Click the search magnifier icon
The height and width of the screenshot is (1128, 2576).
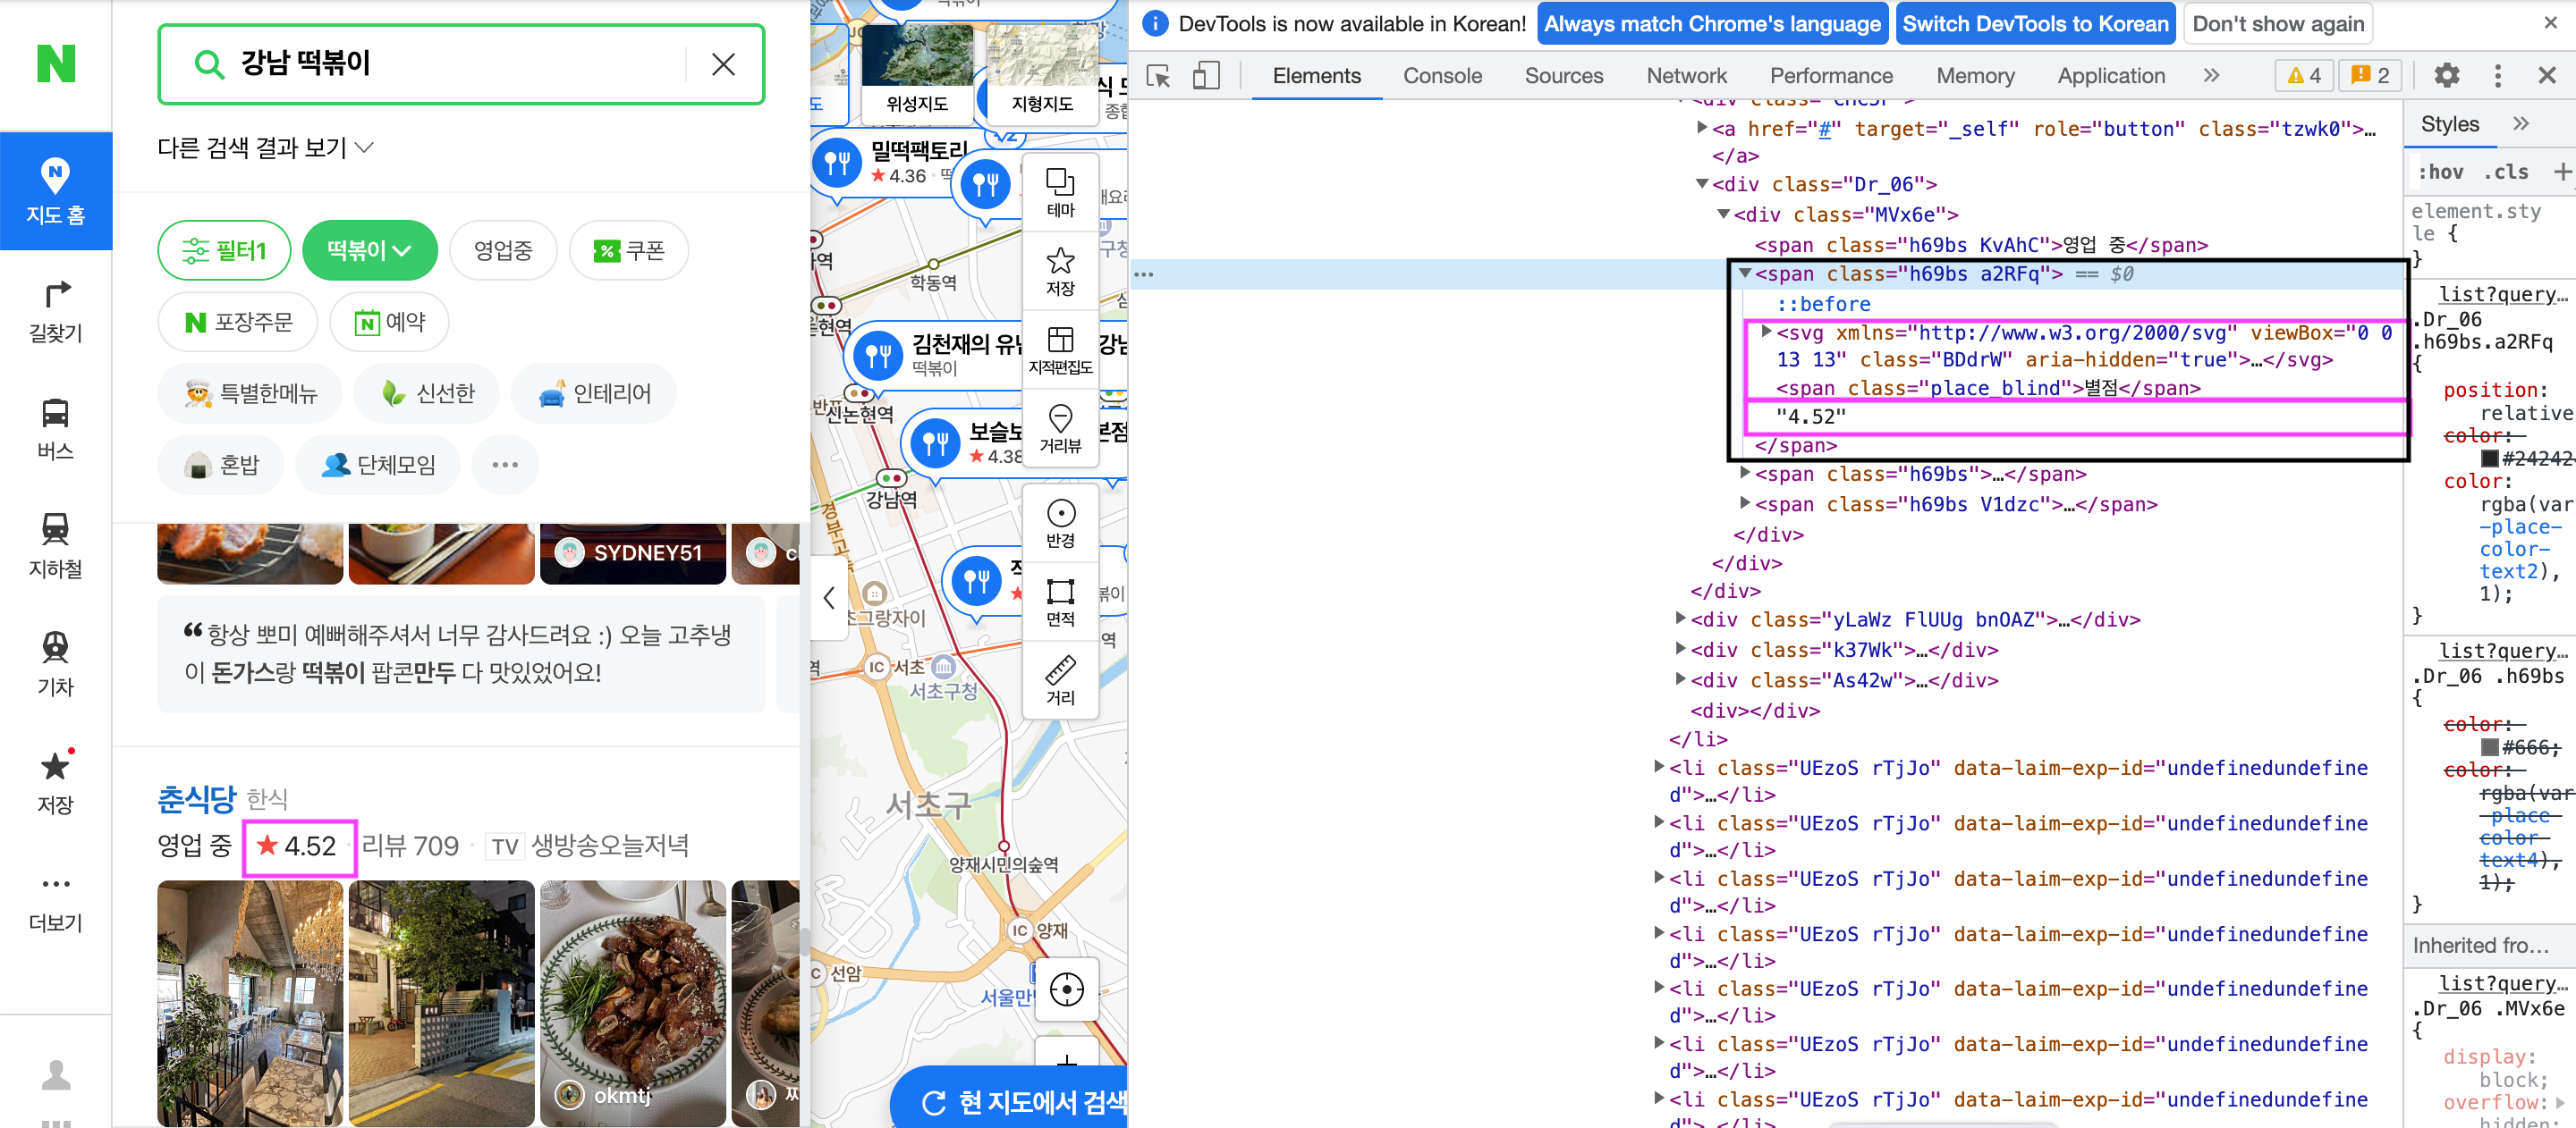(x=208, y=65)
